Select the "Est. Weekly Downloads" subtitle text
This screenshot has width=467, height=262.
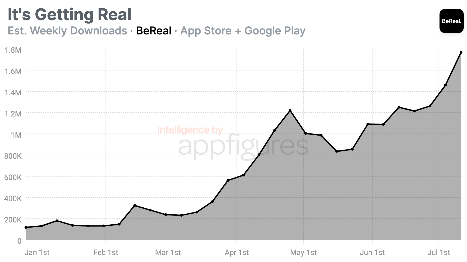tap(67, 31)
